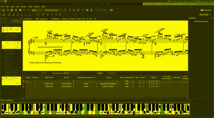Toggle pan score during playback
The width and height of the screenshot is (214, 118).
pyautogui.click(x=87, y=10)
